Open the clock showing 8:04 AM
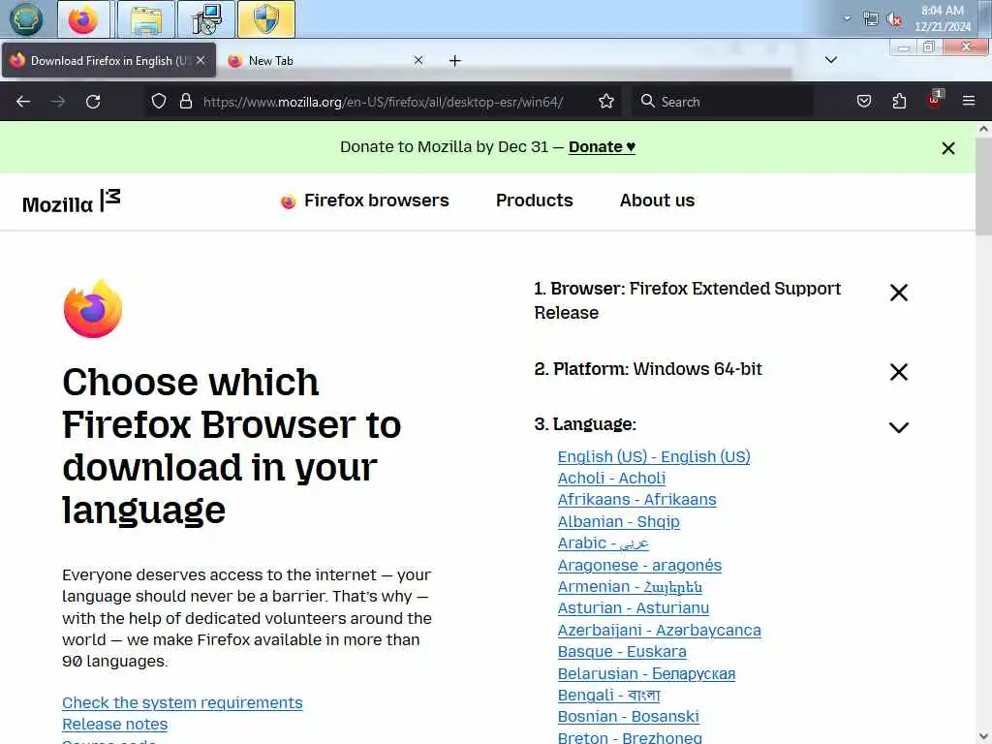Screen dimensions: 992x744 (942, 18)
